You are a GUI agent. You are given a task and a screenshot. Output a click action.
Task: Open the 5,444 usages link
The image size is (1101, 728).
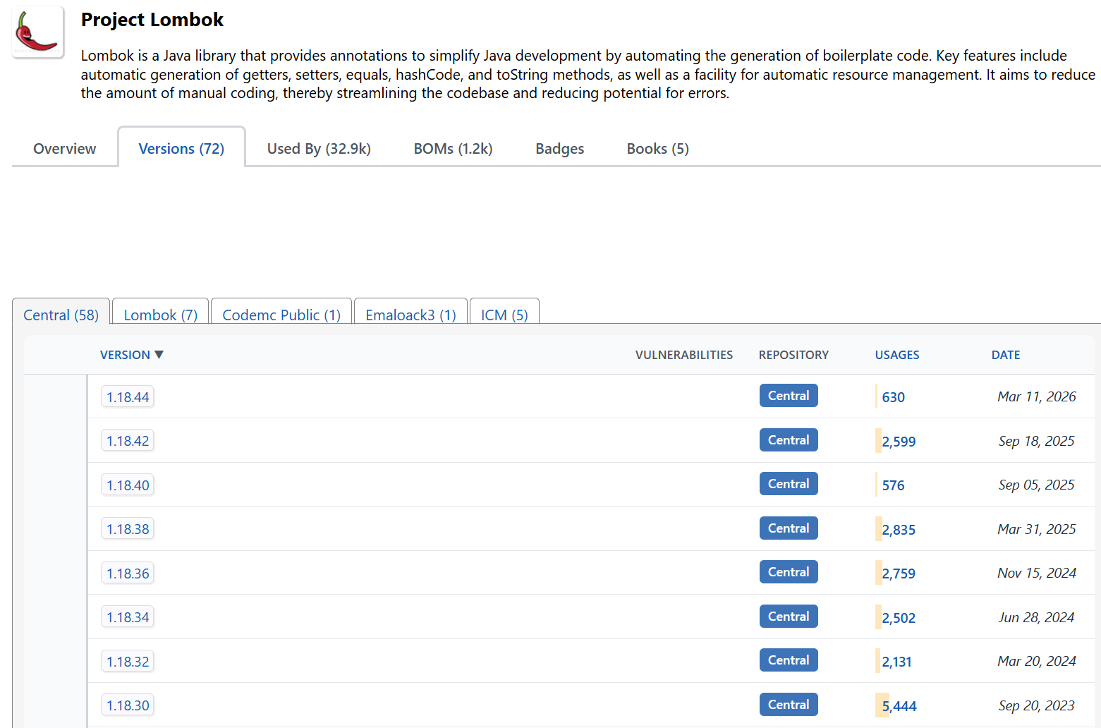click(899, 706)
